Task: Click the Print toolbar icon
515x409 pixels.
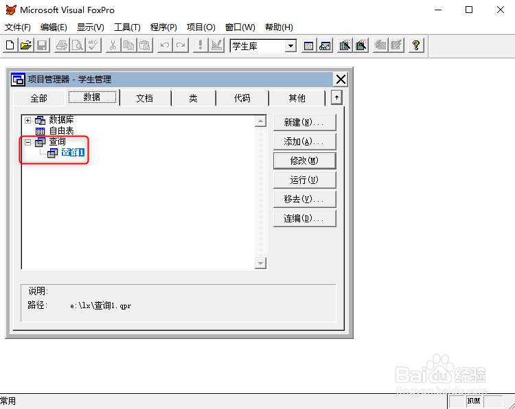Action: 61,45
